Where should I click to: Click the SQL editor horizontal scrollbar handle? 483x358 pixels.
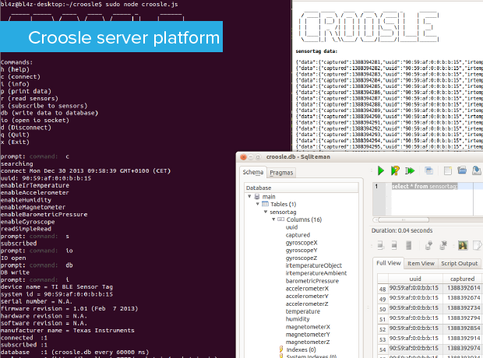tap(404, 219)
